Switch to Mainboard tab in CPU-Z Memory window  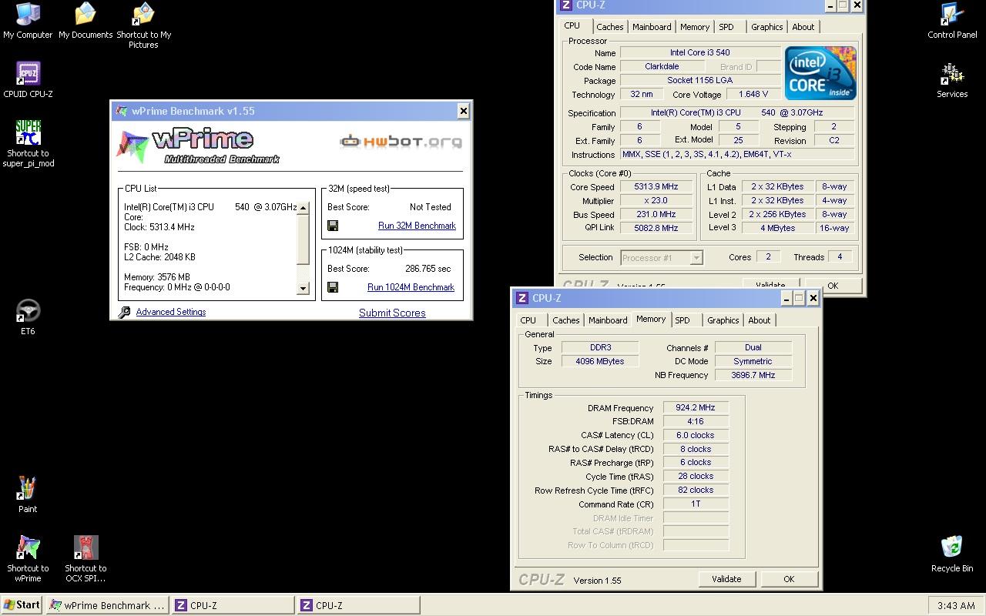point(608,320)
